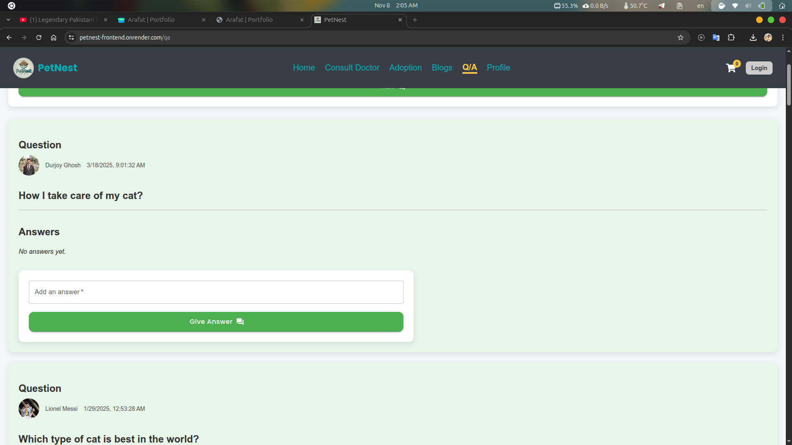The image size is (792, 445).
Task: Click the PetNest logo icon
Action: 24,68
